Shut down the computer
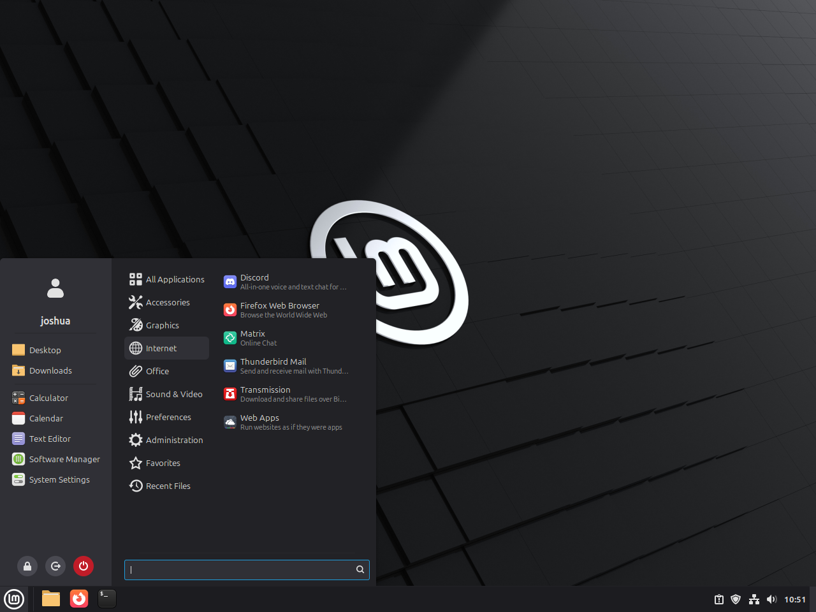The height and width of the screenshot is (612, 816). coord(84,566)
